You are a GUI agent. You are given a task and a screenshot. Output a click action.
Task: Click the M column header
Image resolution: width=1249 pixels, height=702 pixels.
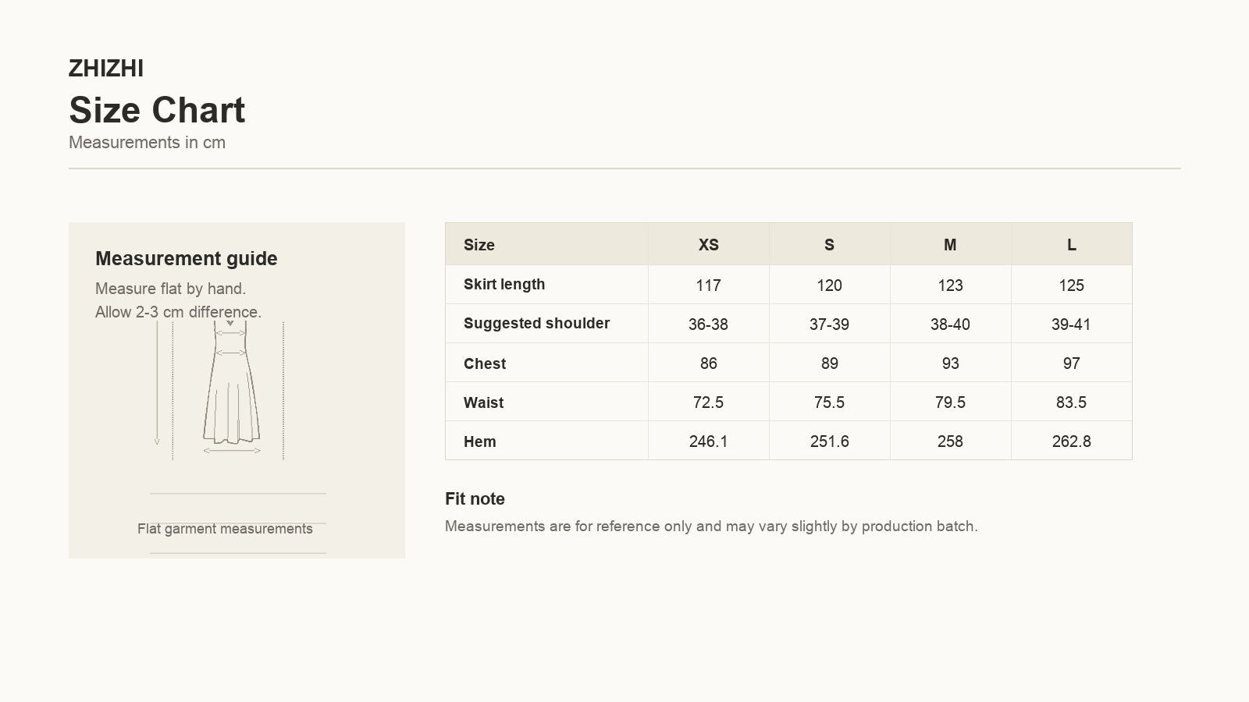[x=950, y=245]
